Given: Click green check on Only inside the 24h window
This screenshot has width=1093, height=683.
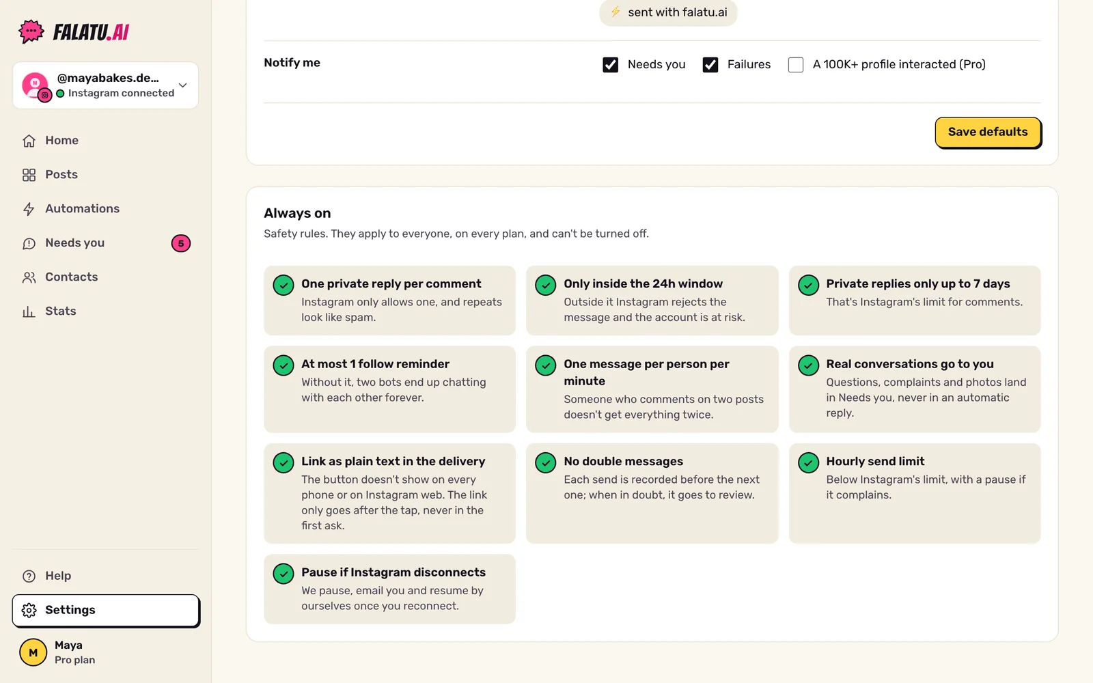Looking at the screenshot, I should click(546, 285).
